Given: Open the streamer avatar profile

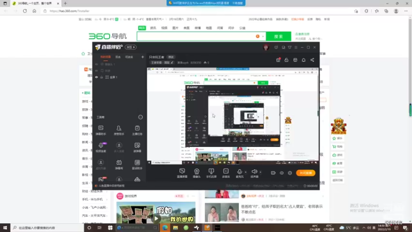Looking at the screenshot, I should [x=266, y=47].
